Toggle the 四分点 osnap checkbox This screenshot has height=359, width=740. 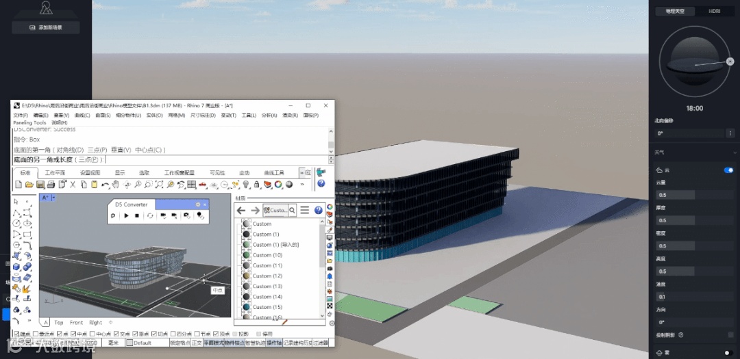pyautogui.click(x=173, y=334)
